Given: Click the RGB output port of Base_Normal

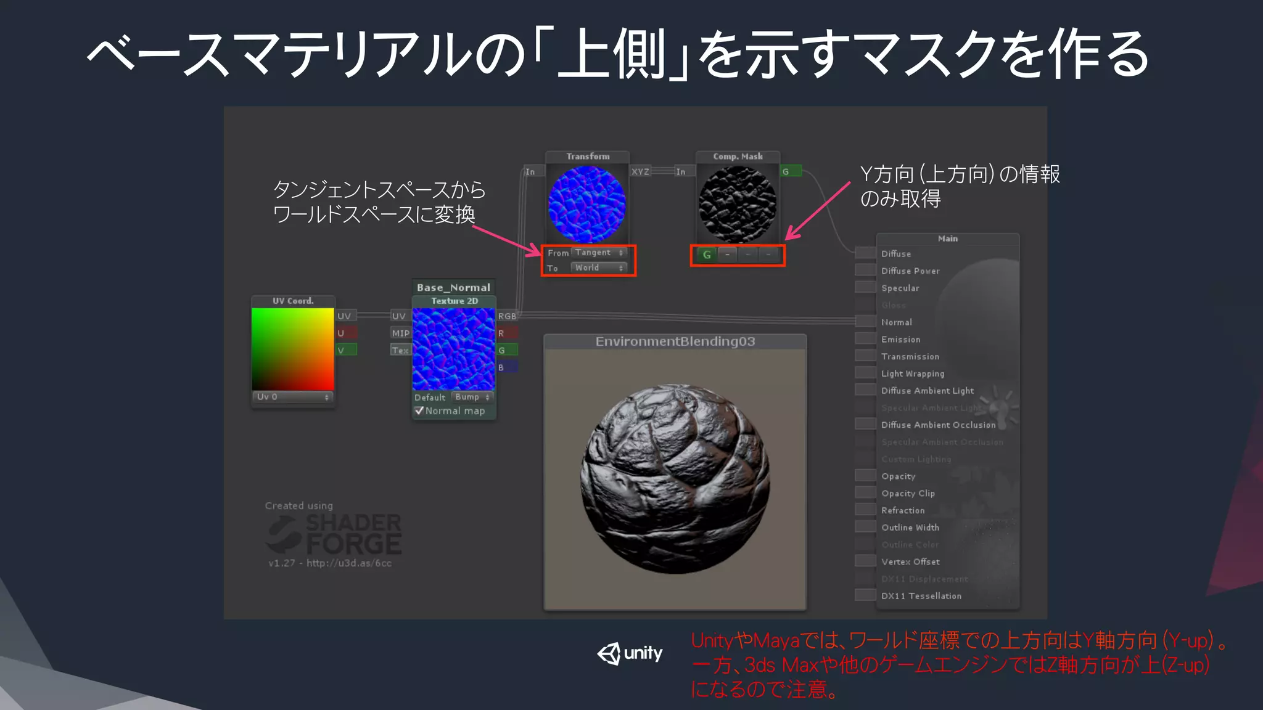Looking at the screenshot, I should tap(508, 316).
